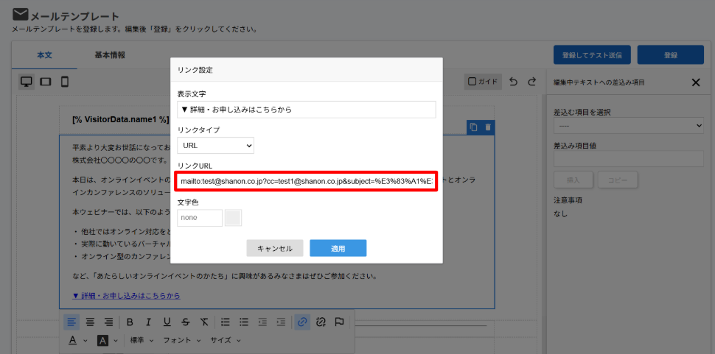The width and height of the screenshot is (715, 354).
Task: Close the merge fields side panel
Action: (696, 82)
